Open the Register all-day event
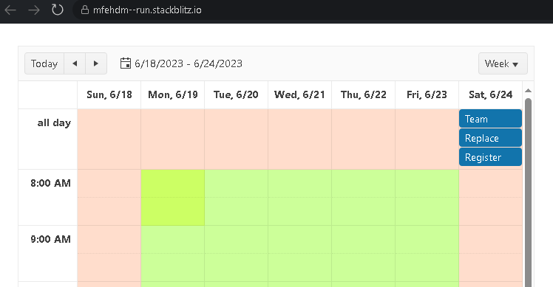 click(x=490, y=156)
